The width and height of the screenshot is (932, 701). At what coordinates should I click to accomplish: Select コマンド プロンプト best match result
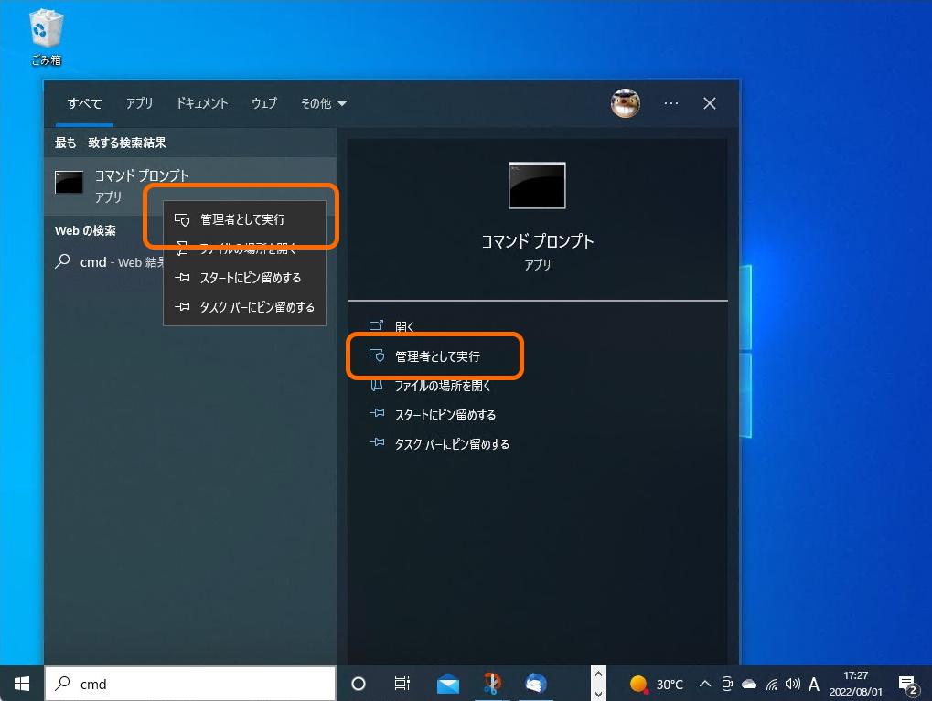189,185
